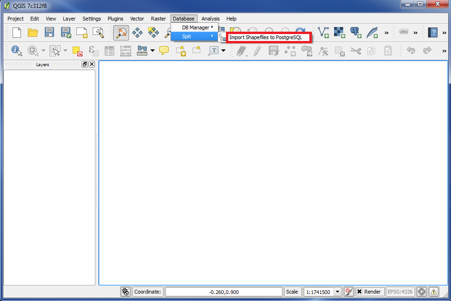Expand toolbar overflow chevron beside feather icon

387,33
